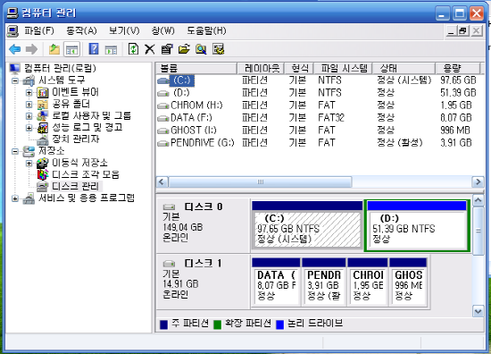The width and height of the screenshot is (491, 354).
Task: Sort by the 형식 column header
Action: click(x=300, y=68)
